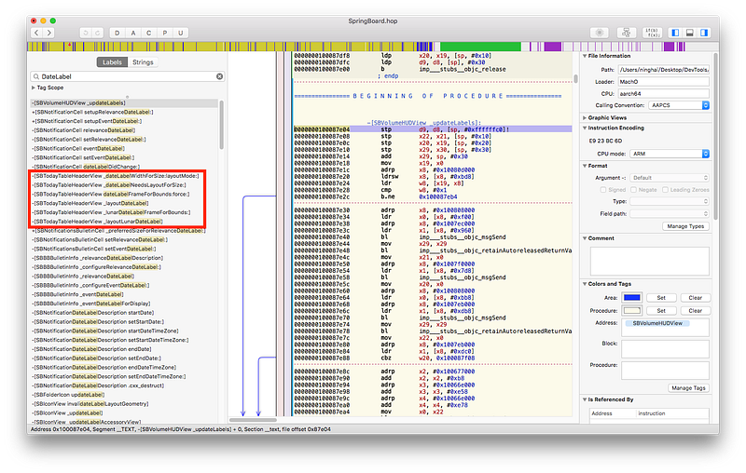Collapse the Instruction Encoding section
The image size is (746, 473).
pos(585,128)
